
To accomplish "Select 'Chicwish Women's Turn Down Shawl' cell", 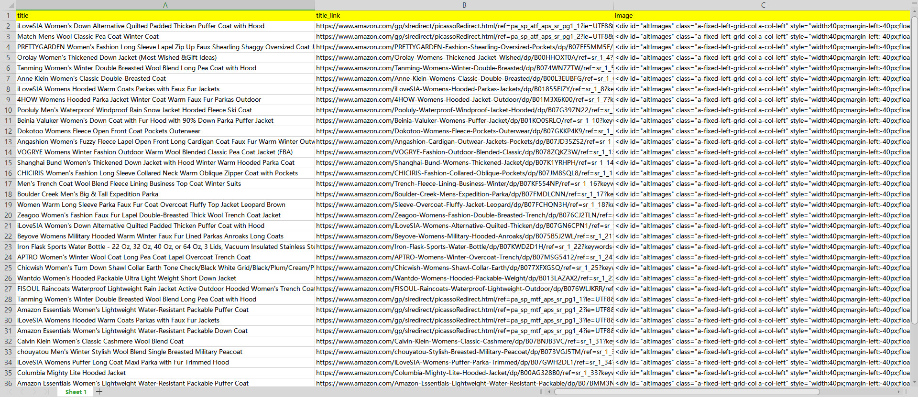I will 165,268.
